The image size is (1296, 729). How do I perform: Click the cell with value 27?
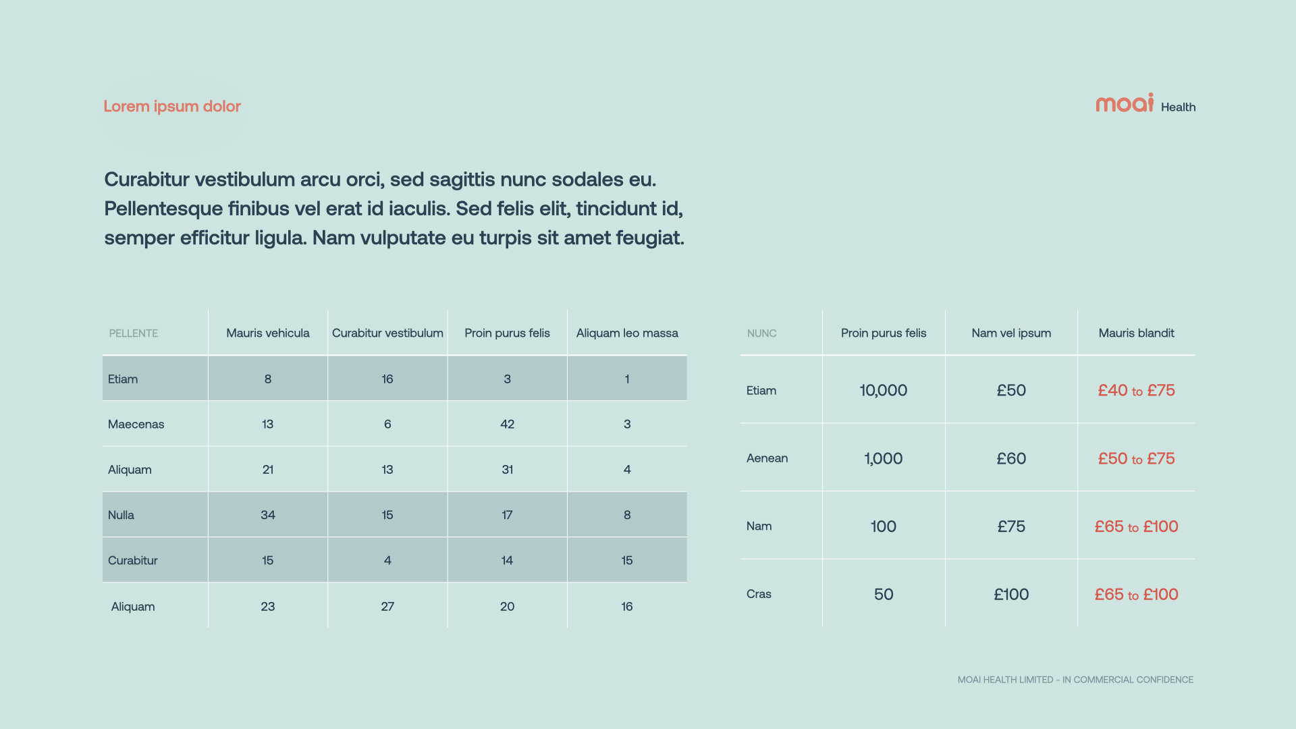387,606
